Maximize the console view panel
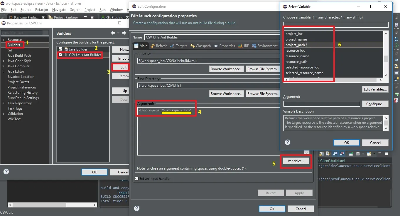Viewport: 400px width, 216px height. 387,154
